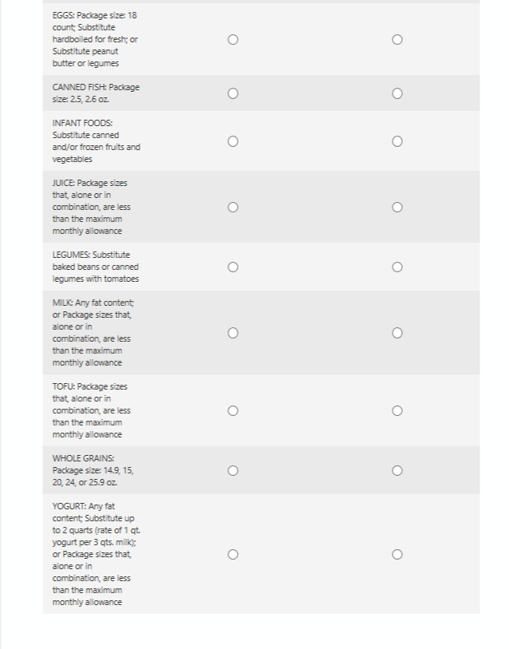The height and width of the screenshot is (649, 509).
Task: Choose the right radio for TOFU
Action: point(397,410)
